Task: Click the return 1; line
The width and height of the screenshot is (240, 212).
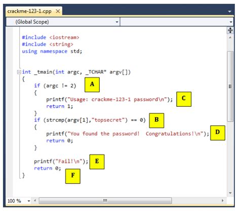Action: tap(60, 106)
